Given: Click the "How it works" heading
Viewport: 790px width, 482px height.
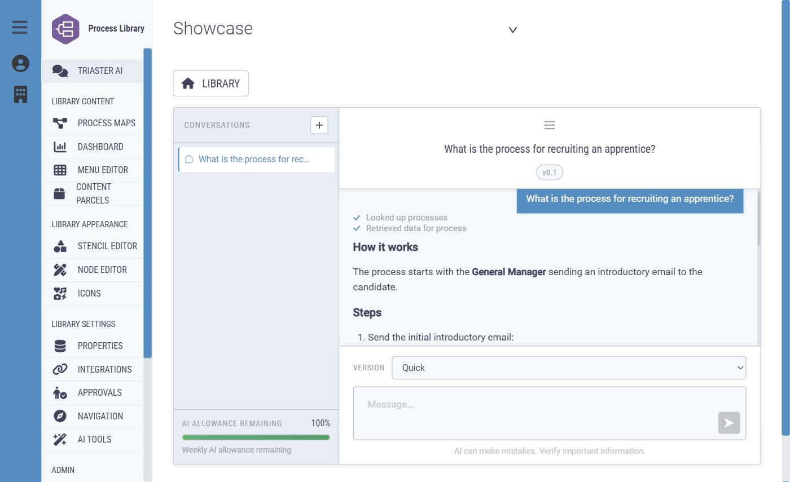Looking at the screenshot, I should [x=385, y=247].
